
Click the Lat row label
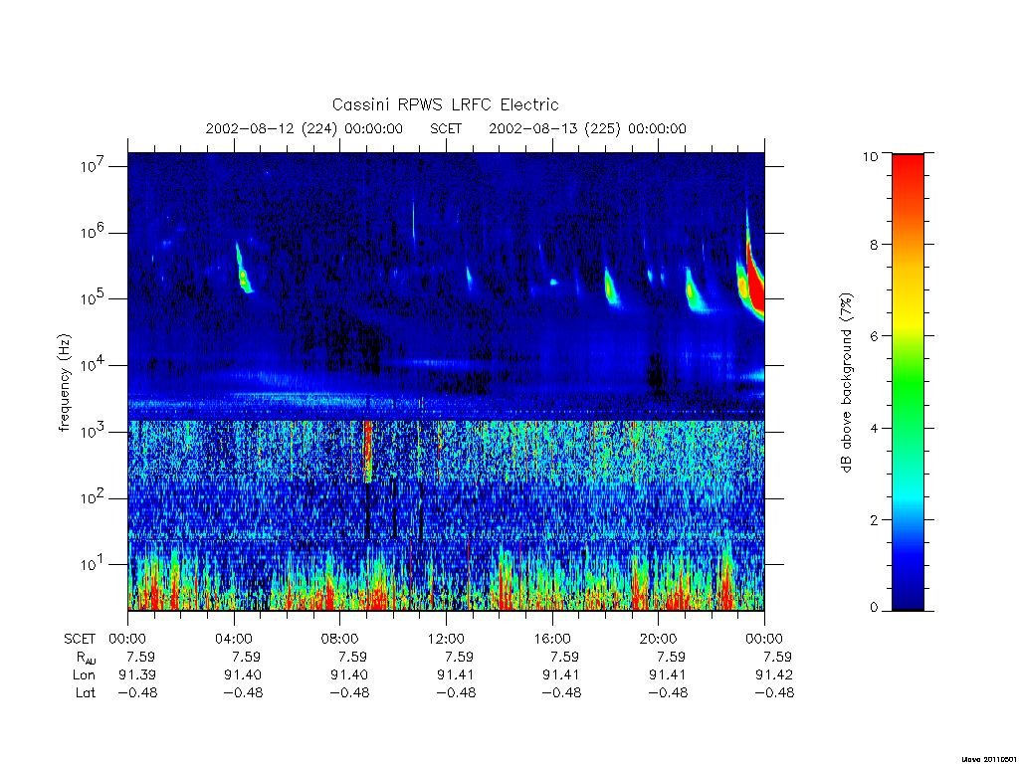click(86, 693)
